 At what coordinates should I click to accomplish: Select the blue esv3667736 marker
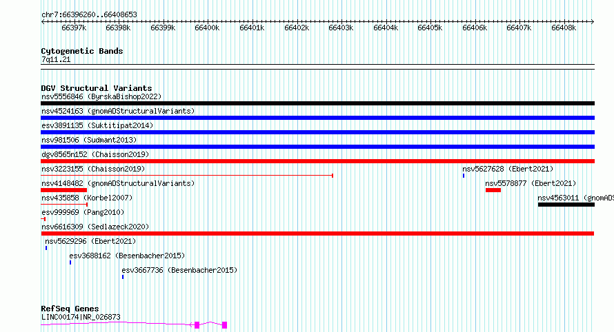pyautogui.click(x=123, y=277)
